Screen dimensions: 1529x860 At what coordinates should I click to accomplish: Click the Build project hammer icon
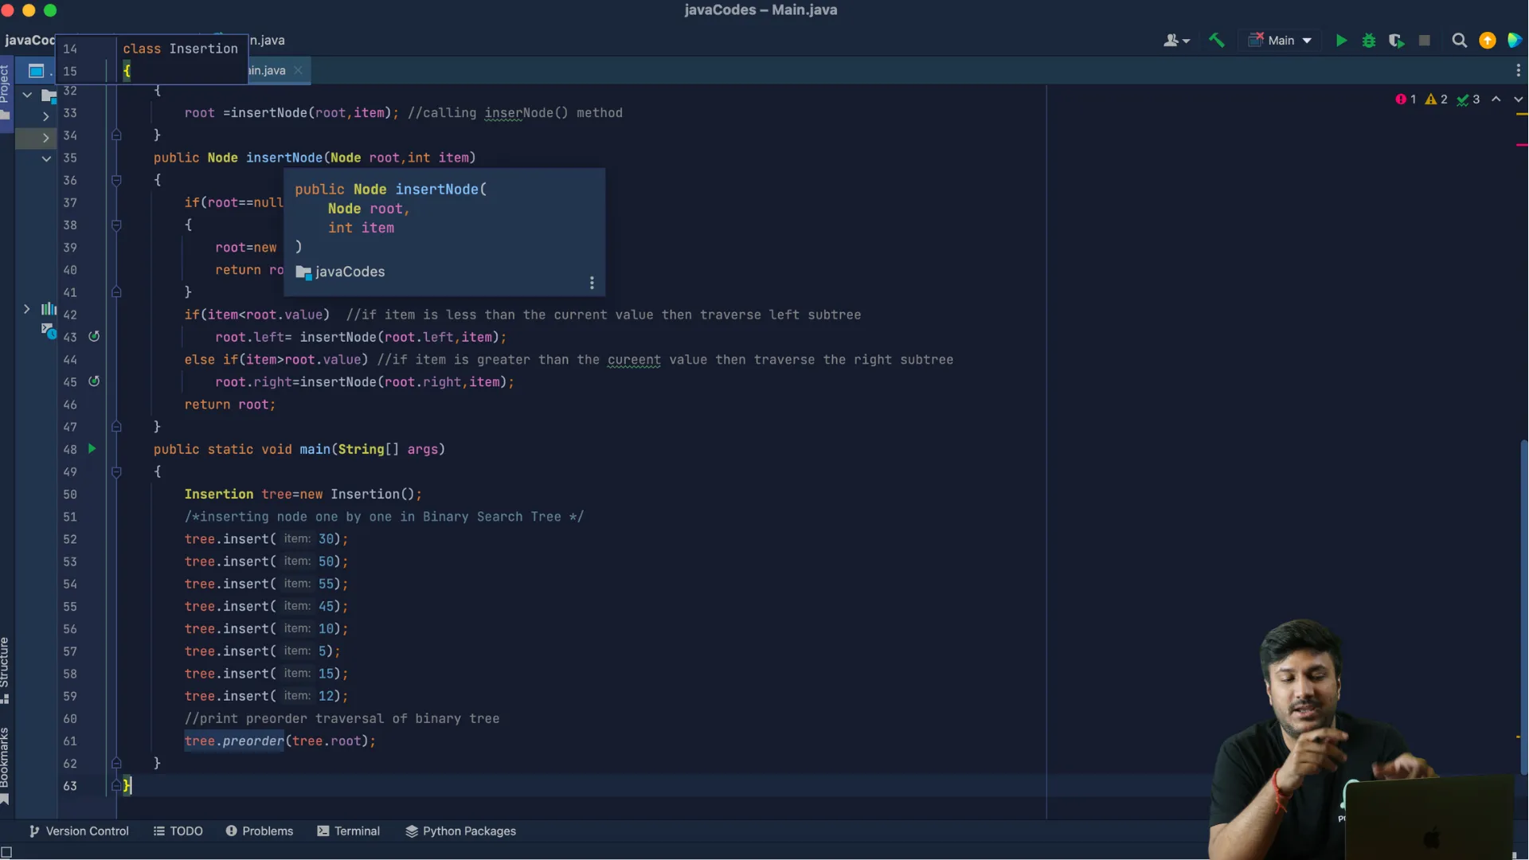pyautogui.click(x=1217, y=41)
